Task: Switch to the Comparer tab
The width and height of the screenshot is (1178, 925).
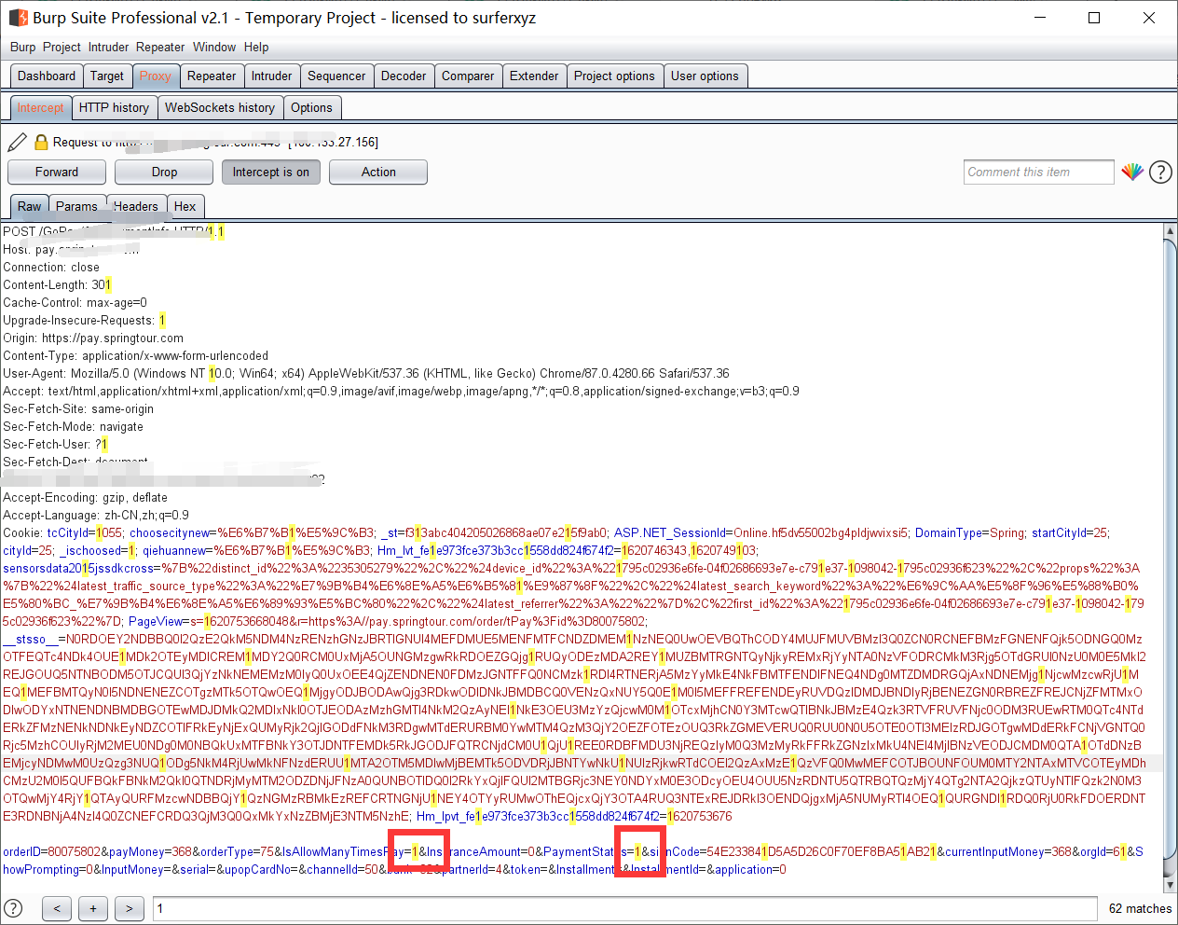Action: [x=468, y=76]
